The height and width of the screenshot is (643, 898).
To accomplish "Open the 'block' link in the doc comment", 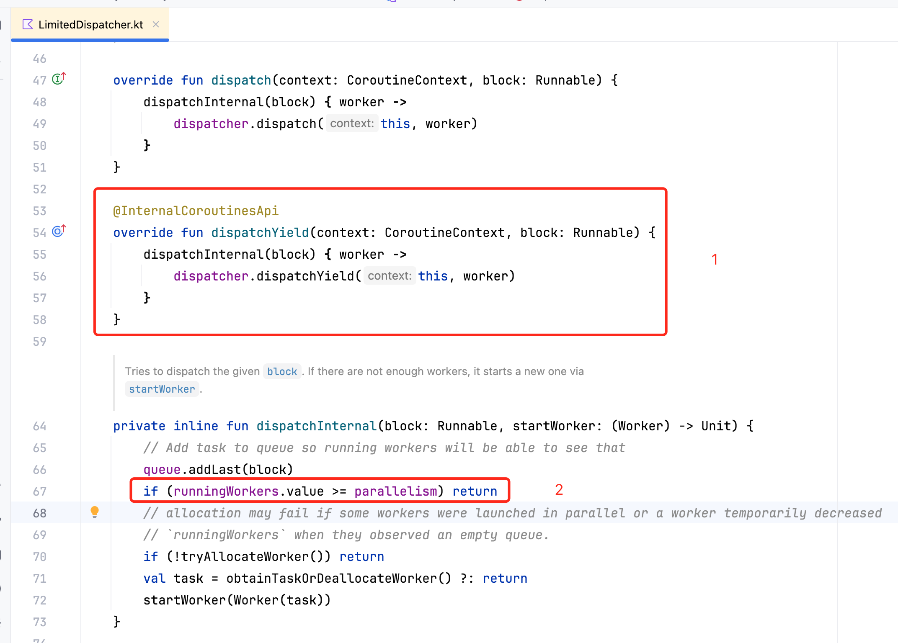I will [282, 372].
